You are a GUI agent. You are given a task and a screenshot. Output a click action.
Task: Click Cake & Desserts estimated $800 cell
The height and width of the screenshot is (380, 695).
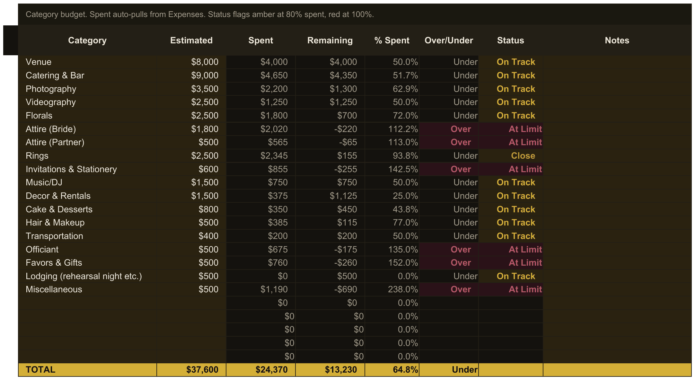point(191,209)
